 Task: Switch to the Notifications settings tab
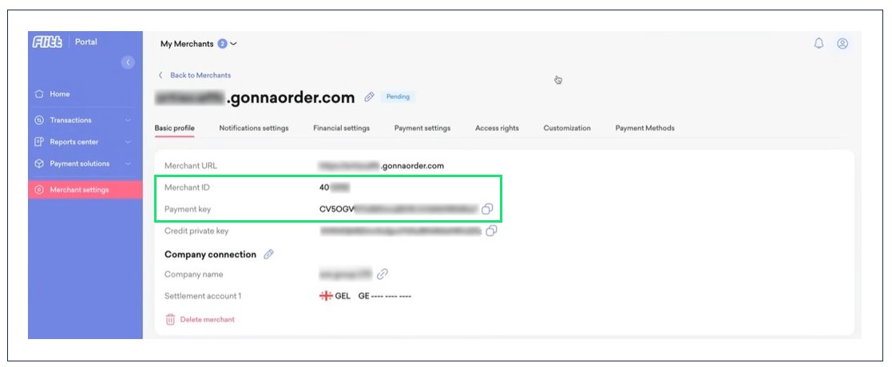(254, 128)
